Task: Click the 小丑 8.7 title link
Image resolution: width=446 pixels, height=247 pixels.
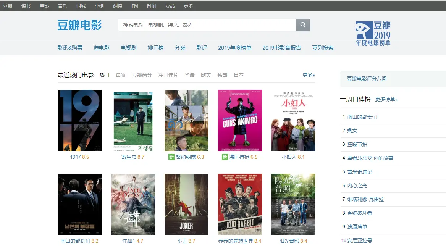Action: click(x=186, y=241)
